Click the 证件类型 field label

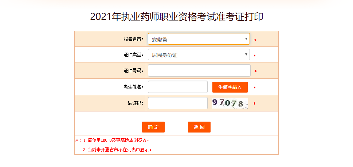(133, 55)
